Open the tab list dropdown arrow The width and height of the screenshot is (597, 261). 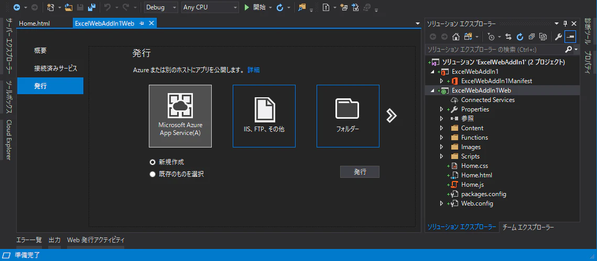pos(418,24)
